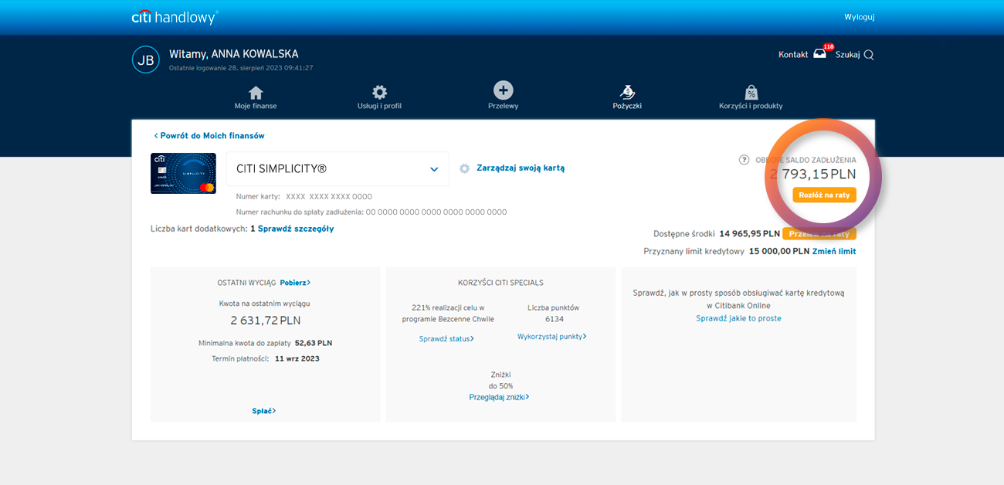Viewport: 1004px width, 485px height.
Task: Click the JB profile avatar
Action: point(145,59)
